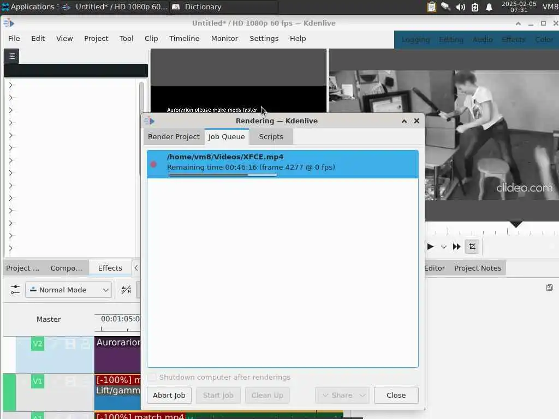Click the project bin search field
The height and width of the screenshot is (419, 559).
75,70
